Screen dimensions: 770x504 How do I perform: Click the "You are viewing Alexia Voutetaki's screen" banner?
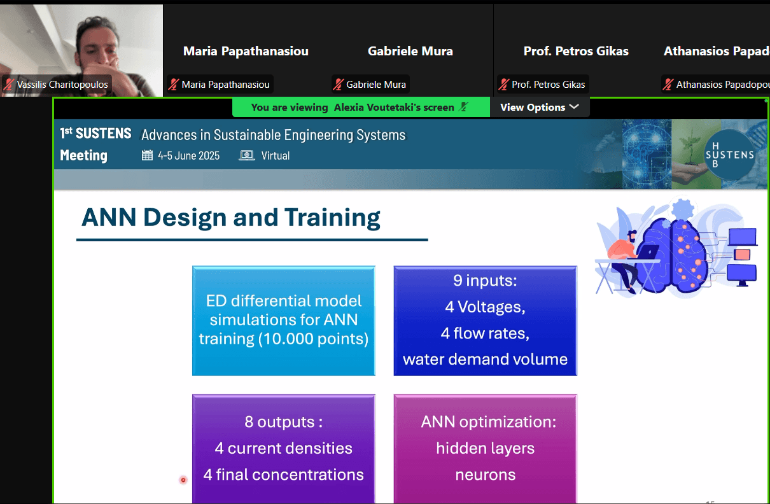353,107
